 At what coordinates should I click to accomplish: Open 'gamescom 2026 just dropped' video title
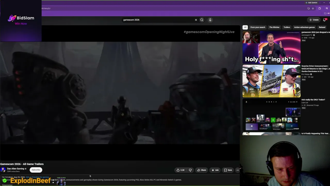[x=316, y=32]
